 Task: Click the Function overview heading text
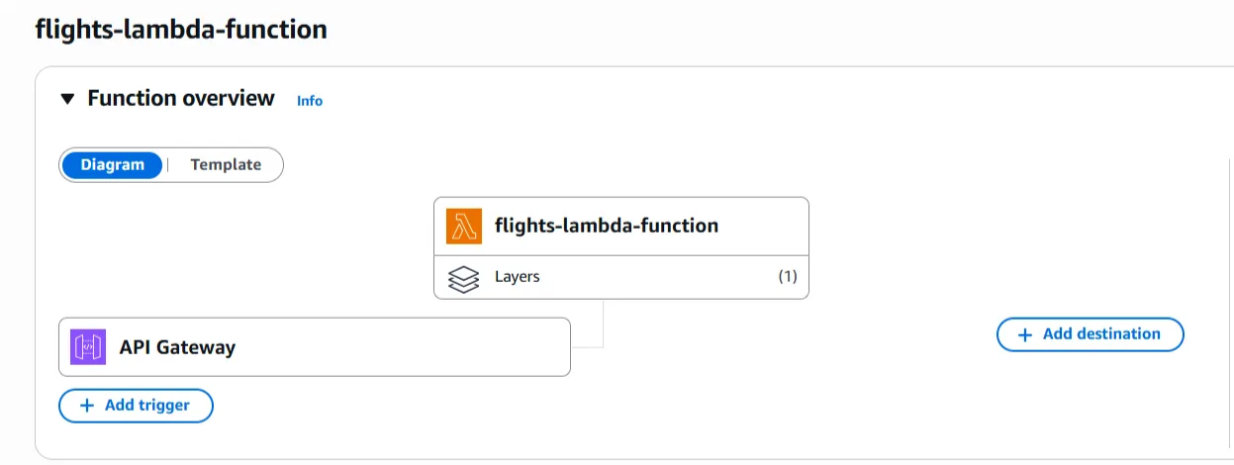click(x=181, y=99)
